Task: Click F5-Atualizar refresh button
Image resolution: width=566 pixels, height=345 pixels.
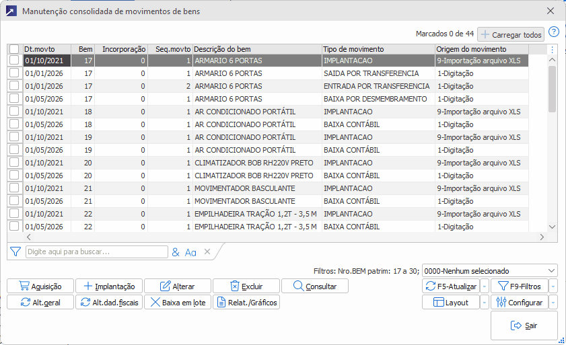Action: click(451, 286)
